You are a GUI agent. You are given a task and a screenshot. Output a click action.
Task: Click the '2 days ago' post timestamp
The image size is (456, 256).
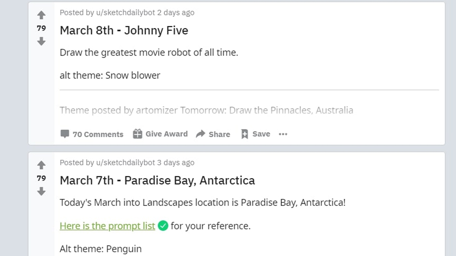176,13
